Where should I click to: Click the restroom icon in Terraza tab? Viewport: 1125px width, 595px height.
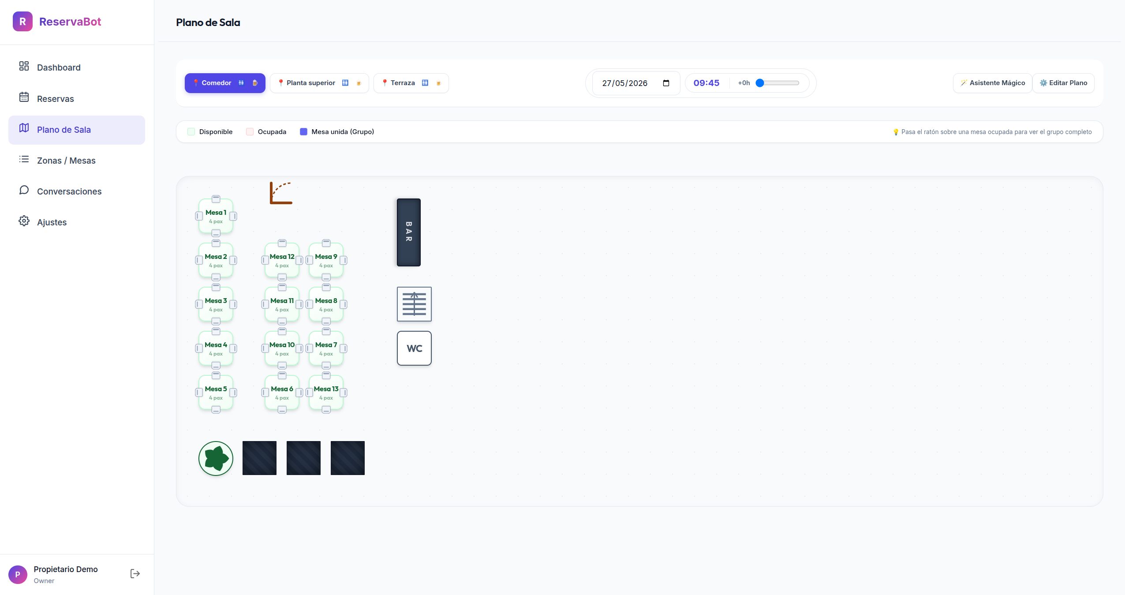pos(425,83)
